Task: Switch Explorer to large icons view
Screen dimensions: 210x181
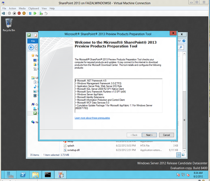Action: [183, 155]
